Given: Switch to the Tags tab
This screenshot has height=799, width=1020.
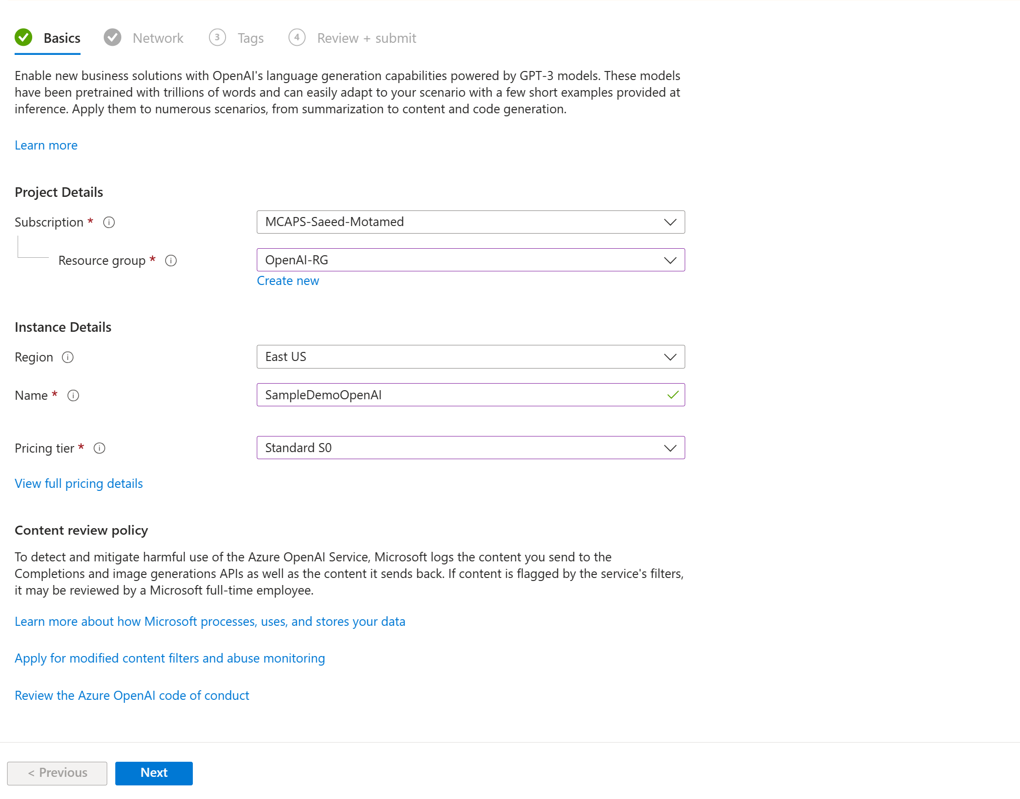Looking at the screenshot, I should tap(250, 38).
